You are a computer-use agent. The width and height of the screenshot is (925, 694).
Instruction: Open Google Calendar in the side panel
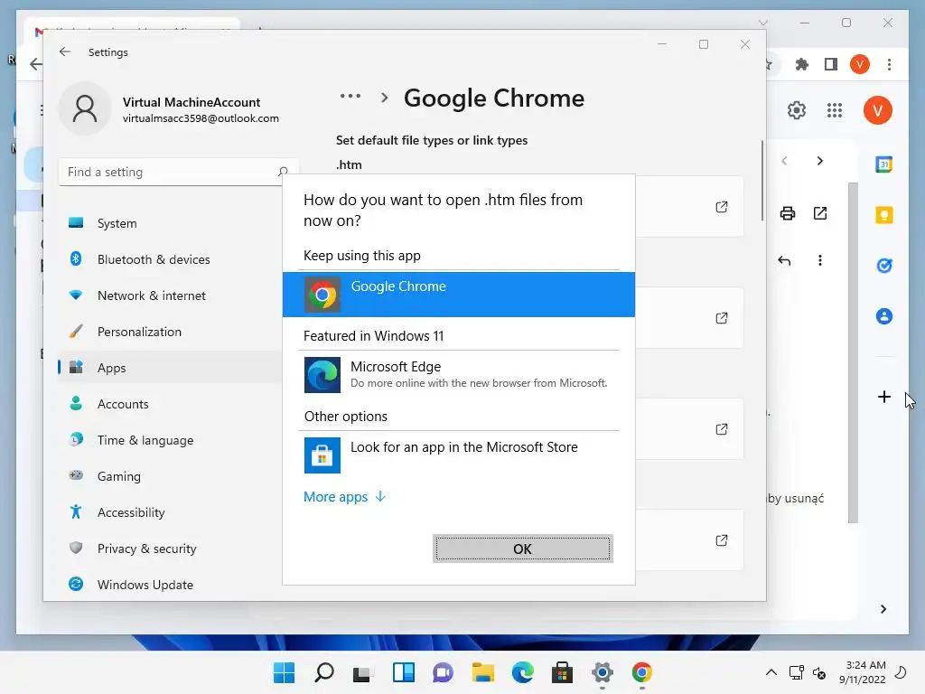[x=883, y=164]
